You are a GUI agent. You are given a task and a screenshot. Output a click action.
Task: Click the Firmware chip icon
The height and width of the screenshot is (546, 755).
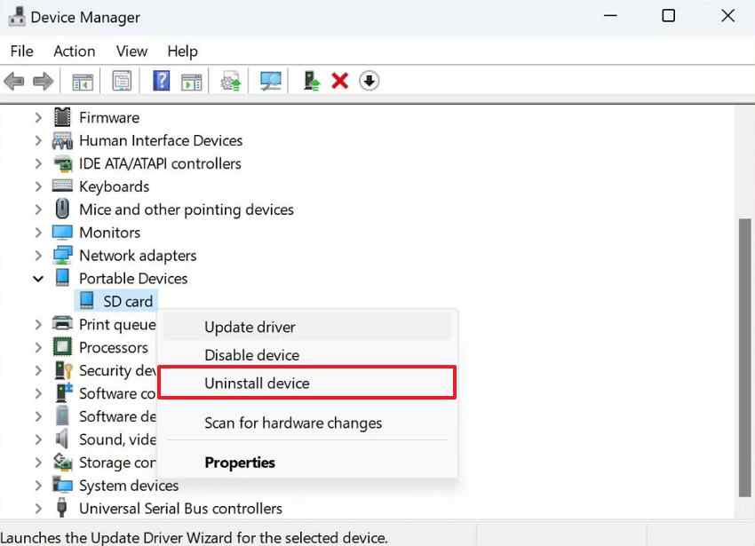tap(62, 117)
